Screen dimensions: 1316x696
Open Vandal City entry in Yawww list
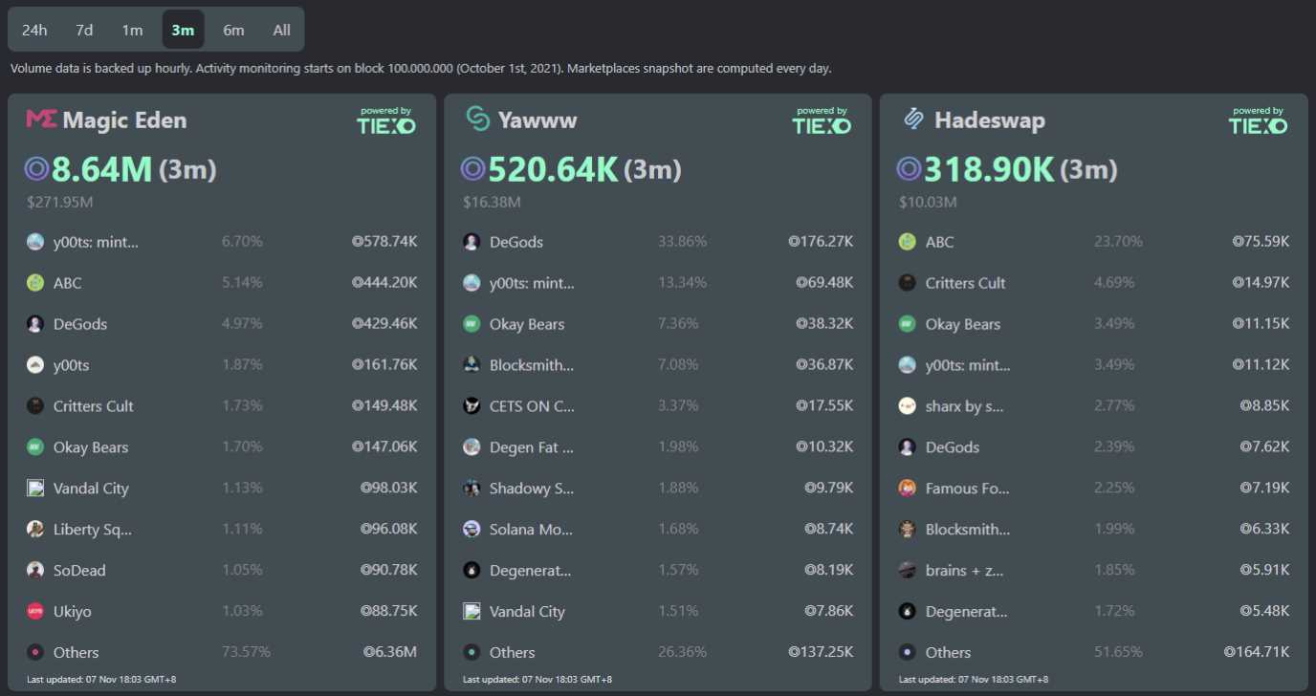(527, 611)
